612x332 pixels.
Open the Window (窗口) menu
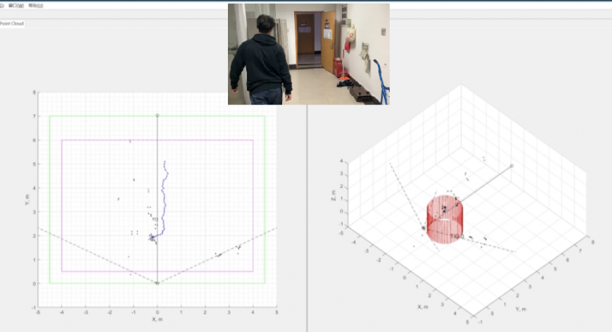click(x=17, y=5)
